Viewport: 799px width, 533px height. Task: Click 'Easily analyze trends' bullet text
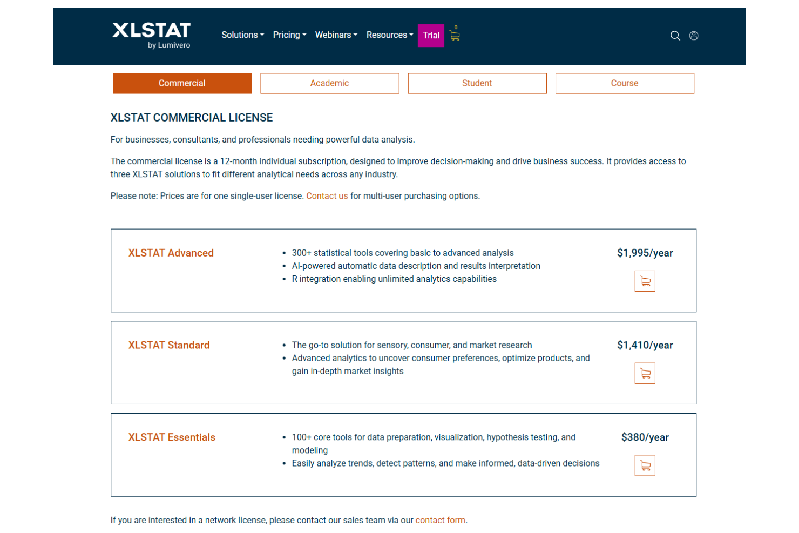pyautogui.click(x=445, y=464)
